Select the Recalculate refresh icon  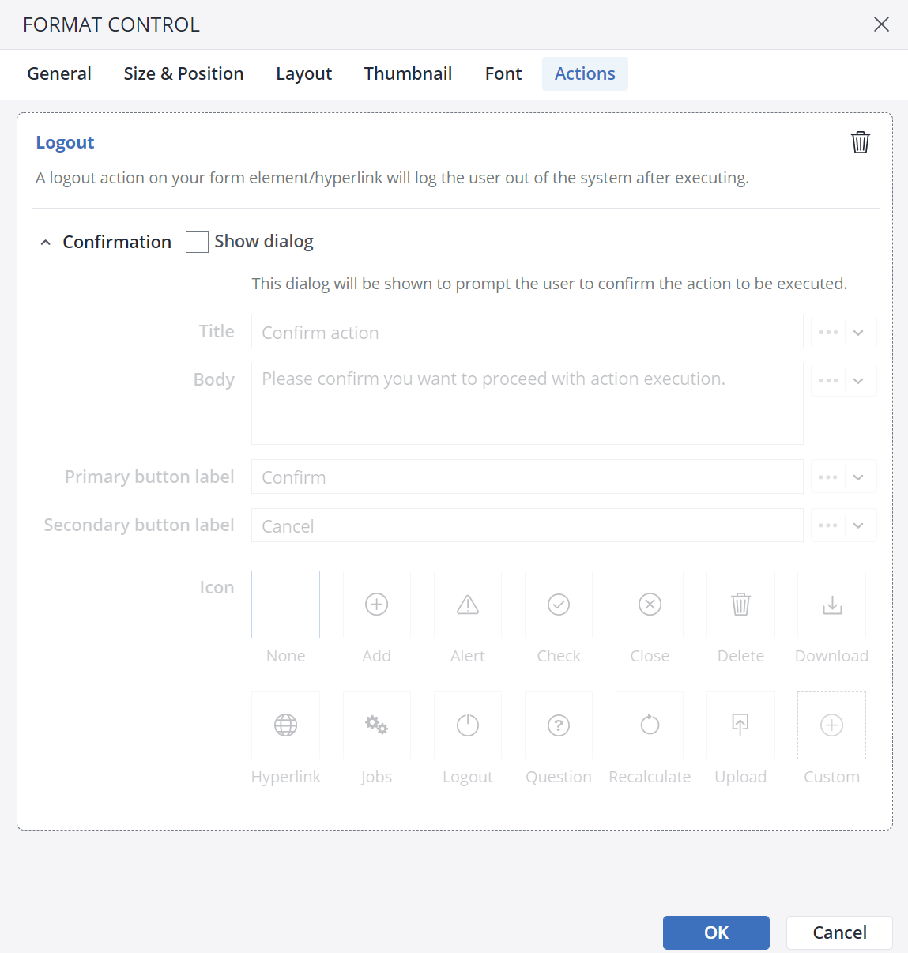[x=649, y=725]
